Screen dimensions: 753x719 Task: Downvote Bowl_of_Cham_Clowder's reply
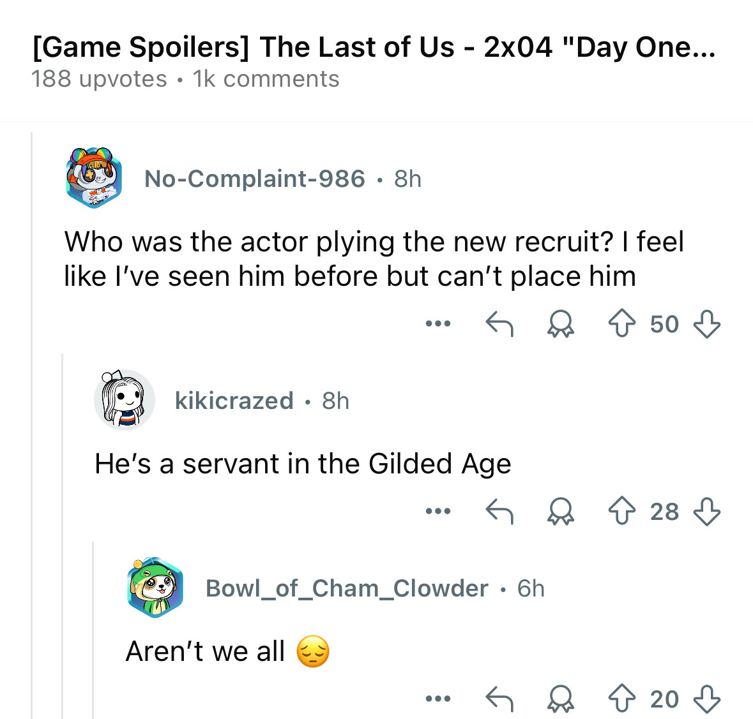(707, 699)
